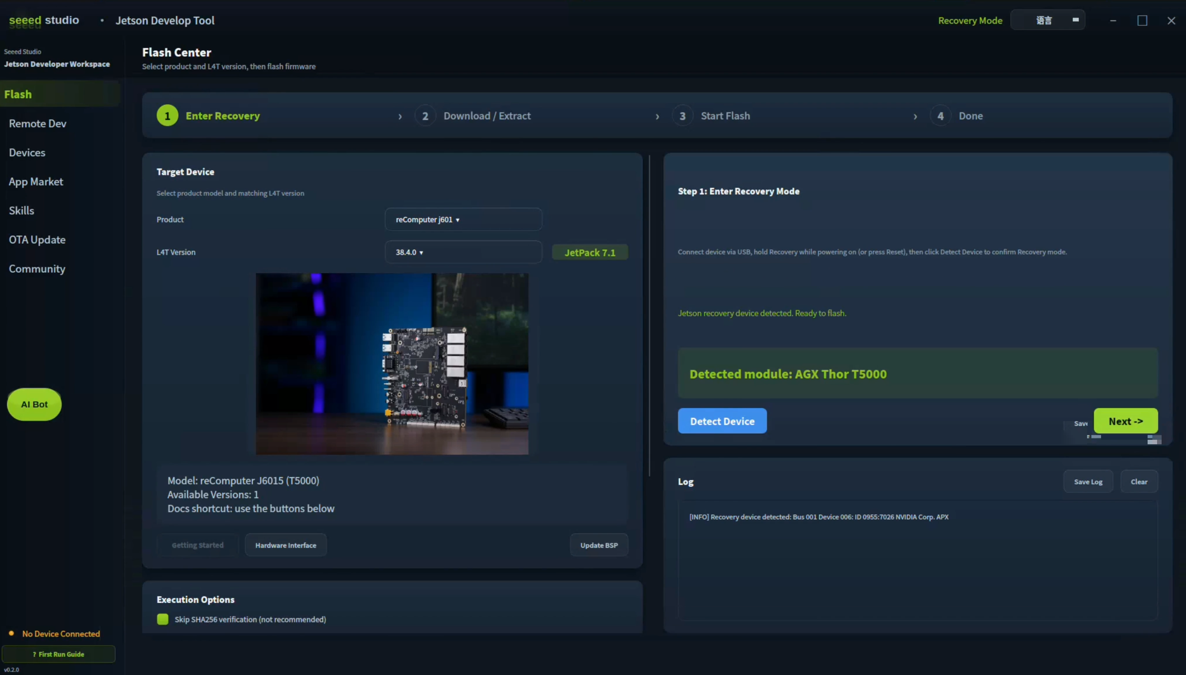This screenshot has width=1186, height=675.
Task: Click the Execution Options heading
Action: point(196,600)
